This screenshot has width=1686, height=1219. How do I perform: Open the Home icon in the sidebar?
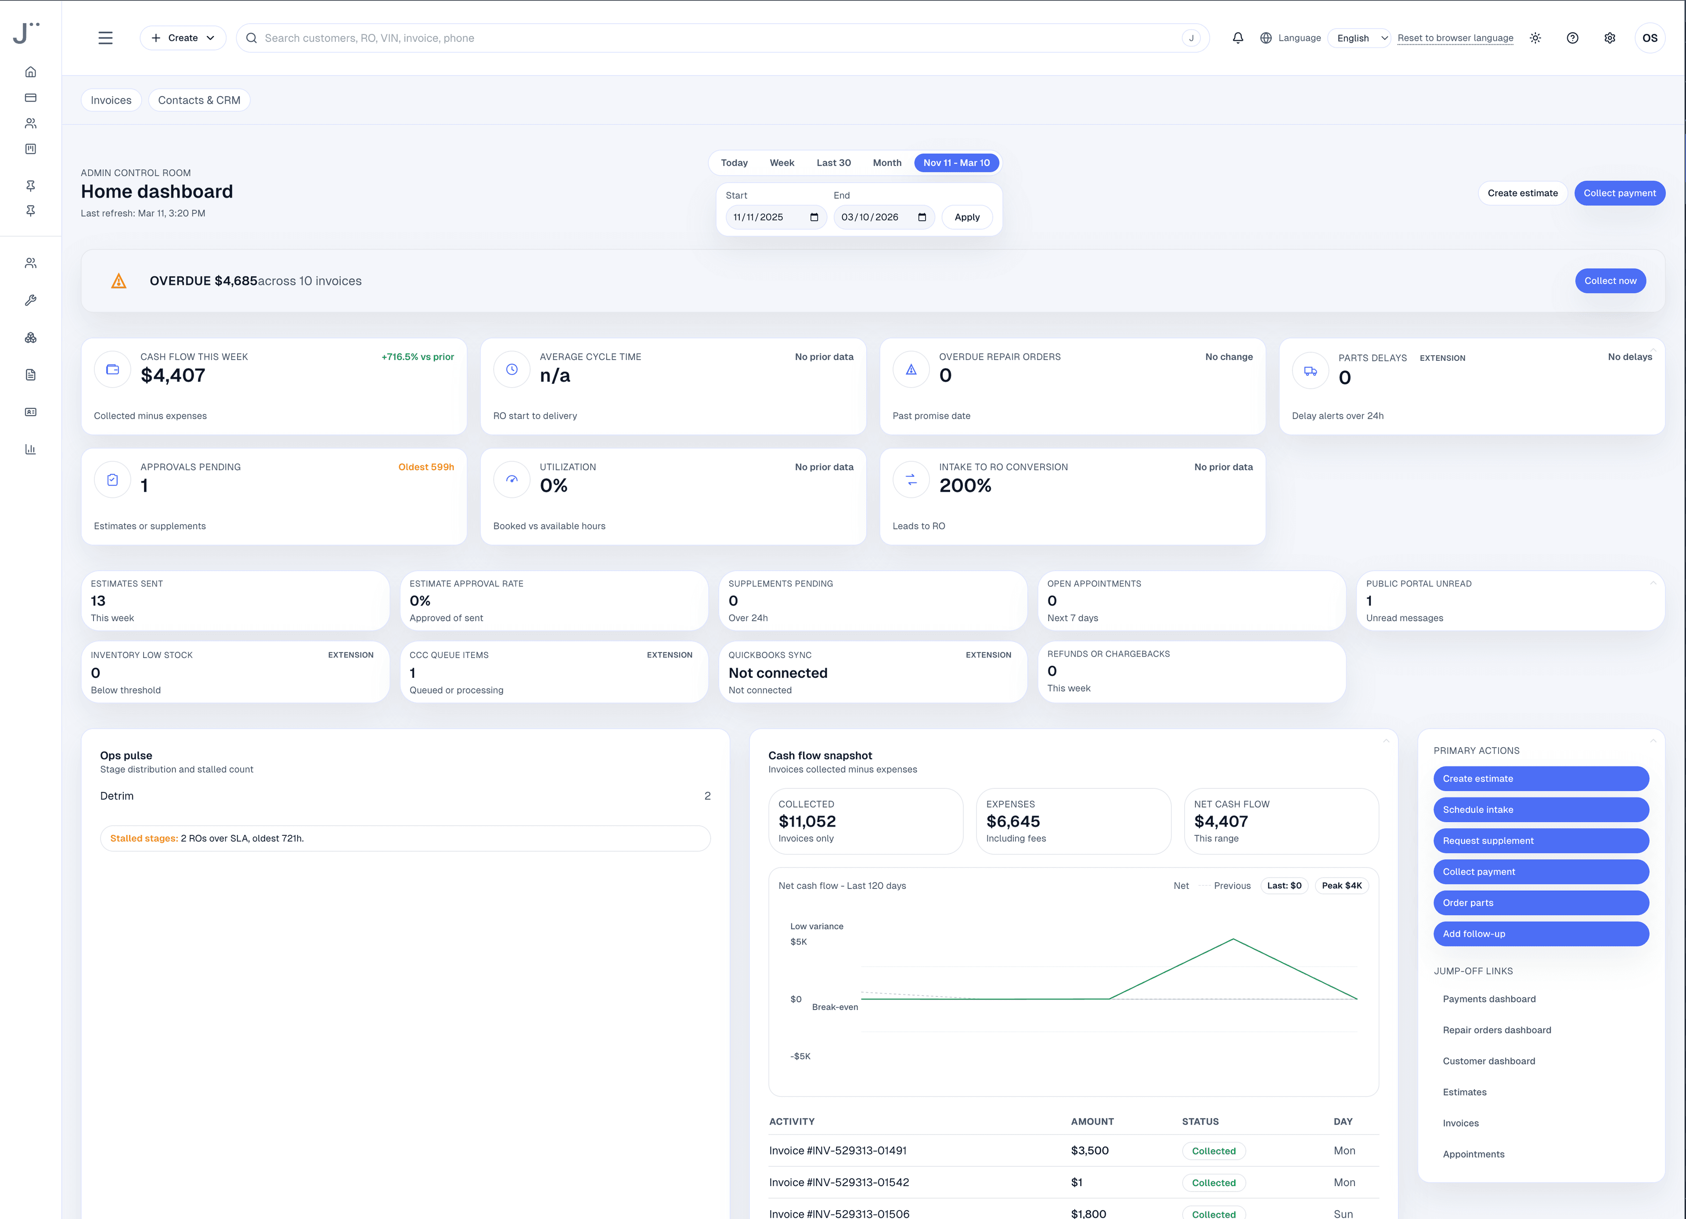point(30,72)
